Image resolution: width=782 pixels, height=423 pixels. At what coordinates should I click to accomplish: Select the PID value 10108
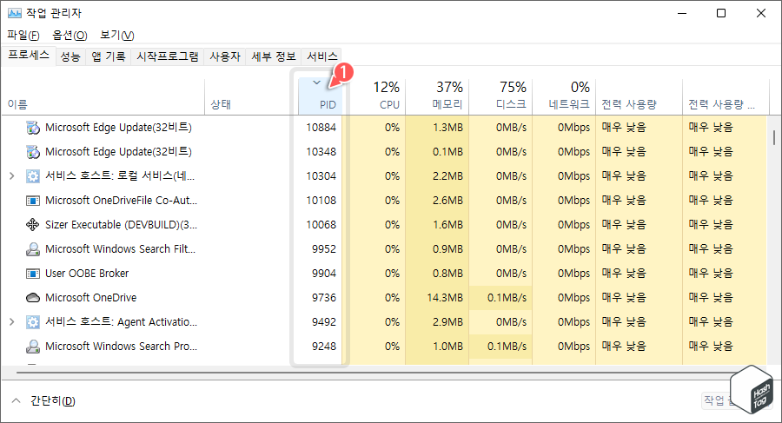coord(321,201)
